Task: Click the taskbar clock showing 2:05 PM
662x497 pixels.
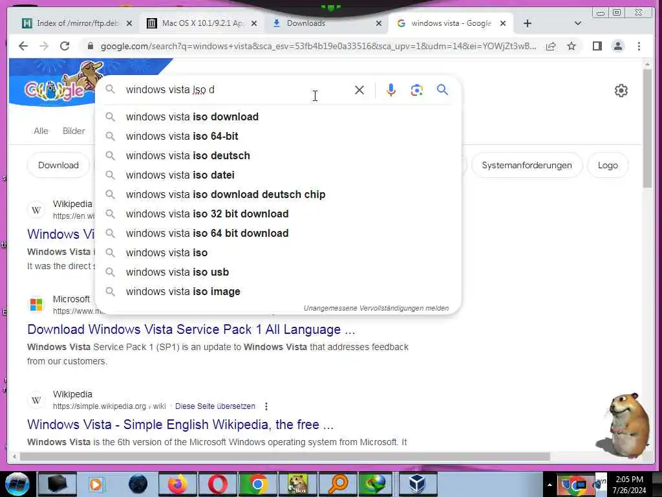Action: 629,484
